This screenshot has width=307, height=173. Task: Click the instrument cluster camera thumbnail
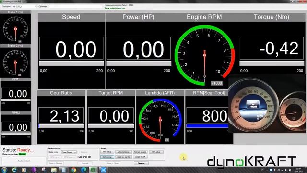[x=267, y=104]
